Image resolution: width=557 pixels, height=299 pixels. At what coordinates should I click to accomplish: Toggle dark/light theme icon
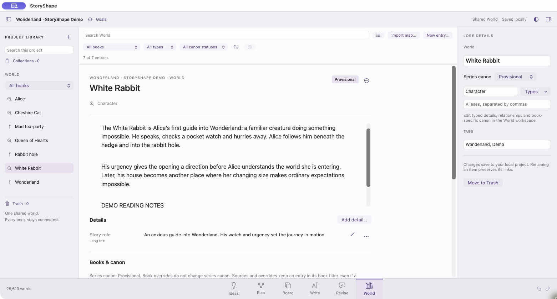click(536, 19)
